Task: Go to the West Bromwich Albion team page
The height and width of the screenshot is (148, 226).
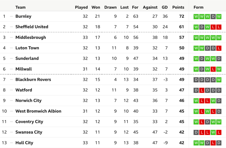Action: (x=38, y=111)
